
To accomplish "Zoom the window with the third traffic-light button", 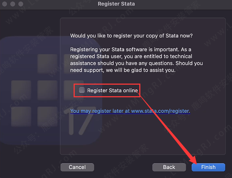I will point(19,4).
